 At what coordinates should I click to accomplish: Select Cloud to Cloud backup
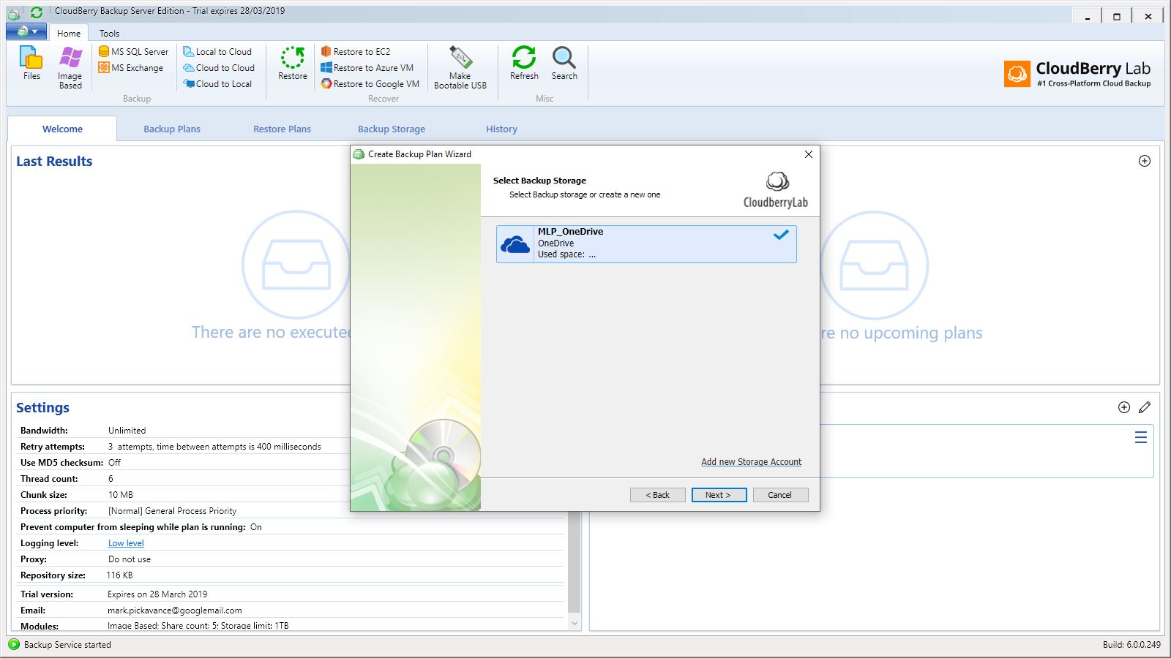tap(219, 68)
